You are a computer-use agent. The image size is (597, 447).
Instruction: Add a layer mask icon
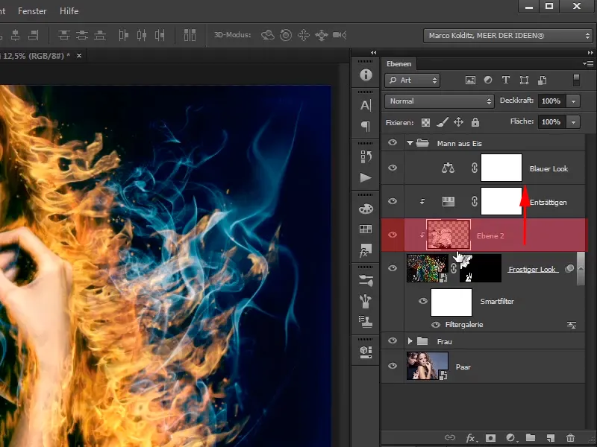(x=490, y=438)
